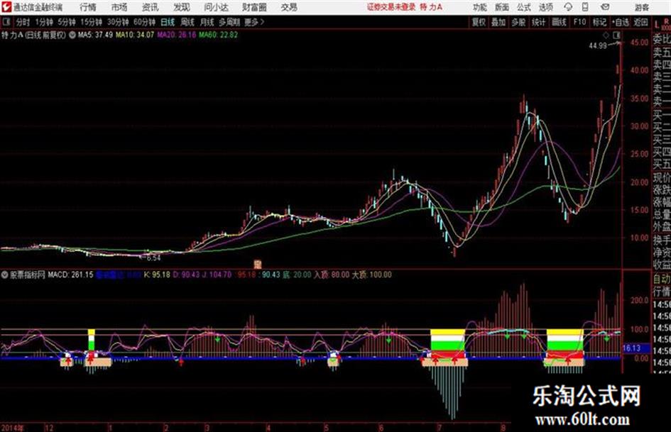The width and height of the screenshot is (671, 432).
Task: Click the 12 month marker on date axis
Action: [49, 428]
